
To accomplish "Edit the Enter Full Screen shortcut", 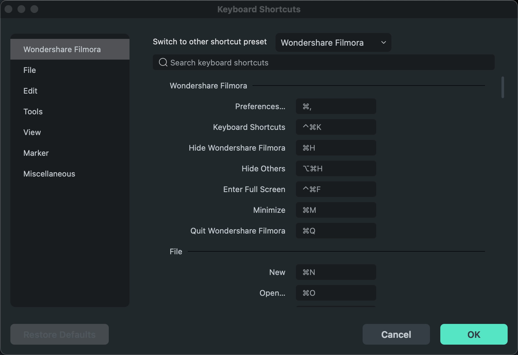I will click(336, 189).
